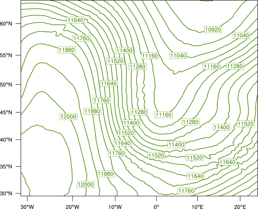Screen dimensions: 258x209
Task: Click the topmost 11640 contour label
Action: click(75, 20)
